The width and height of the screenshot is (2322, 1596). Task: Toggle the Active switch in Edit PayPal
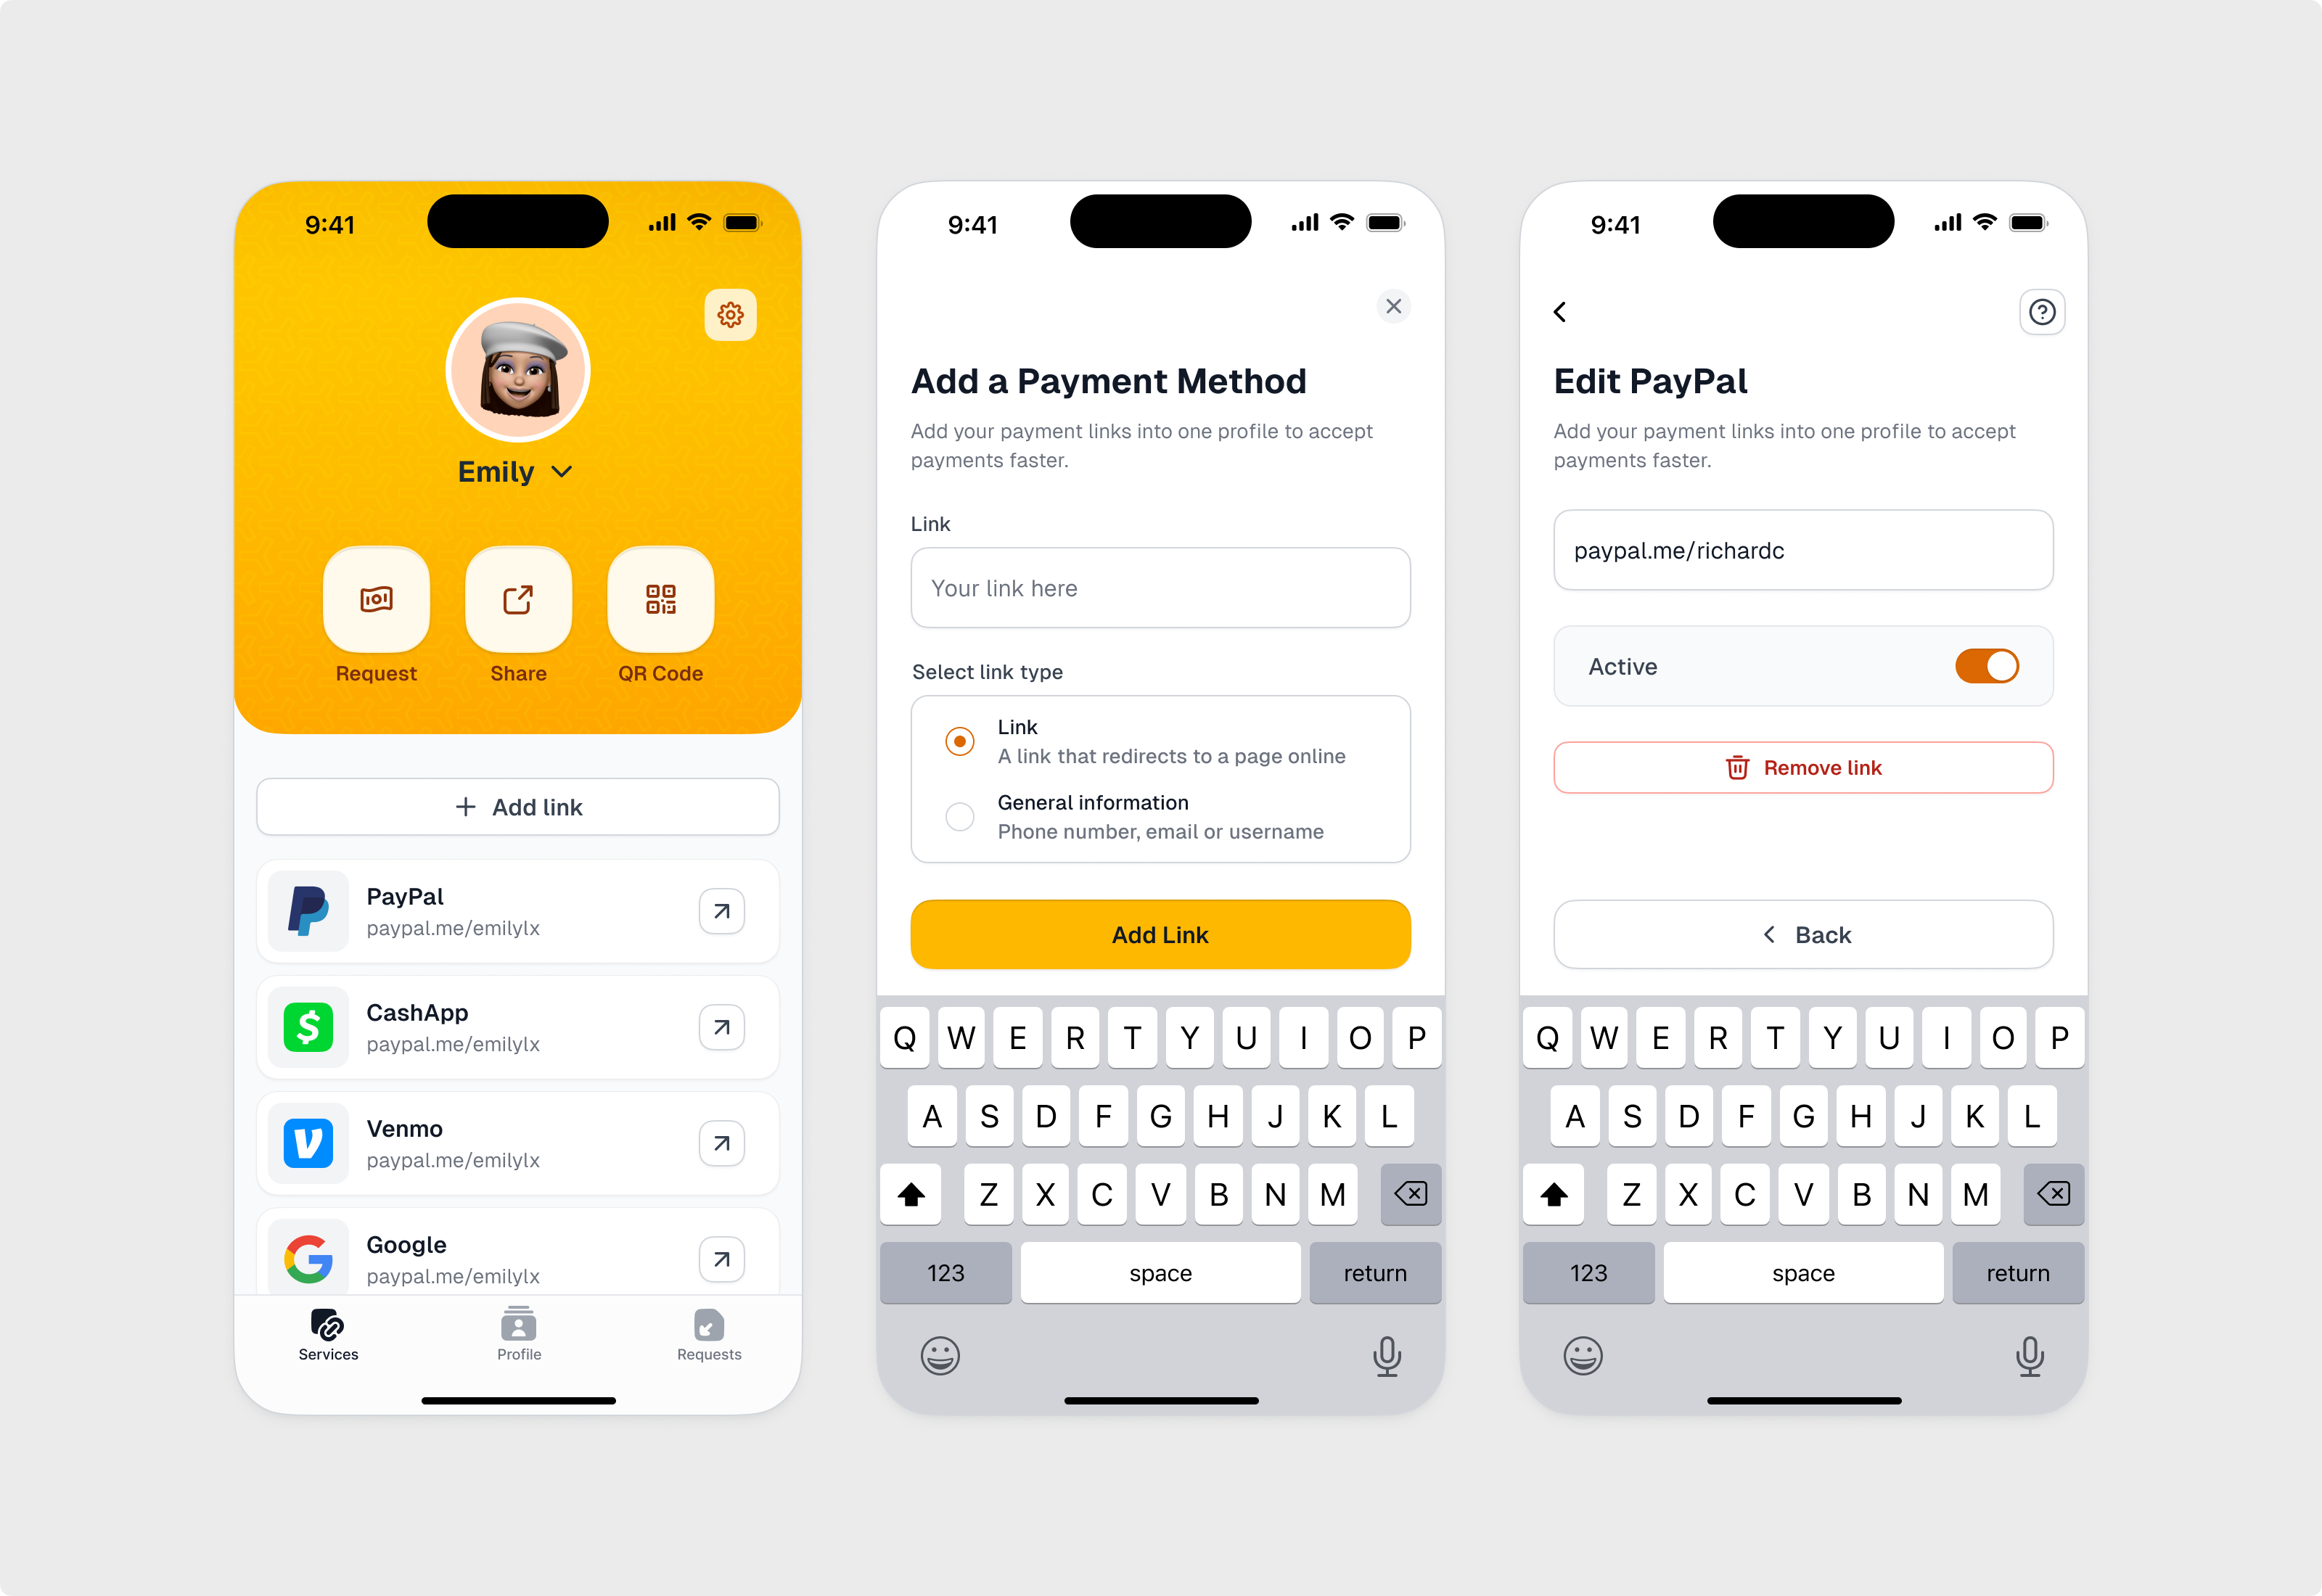click(x=1988, y=667)
